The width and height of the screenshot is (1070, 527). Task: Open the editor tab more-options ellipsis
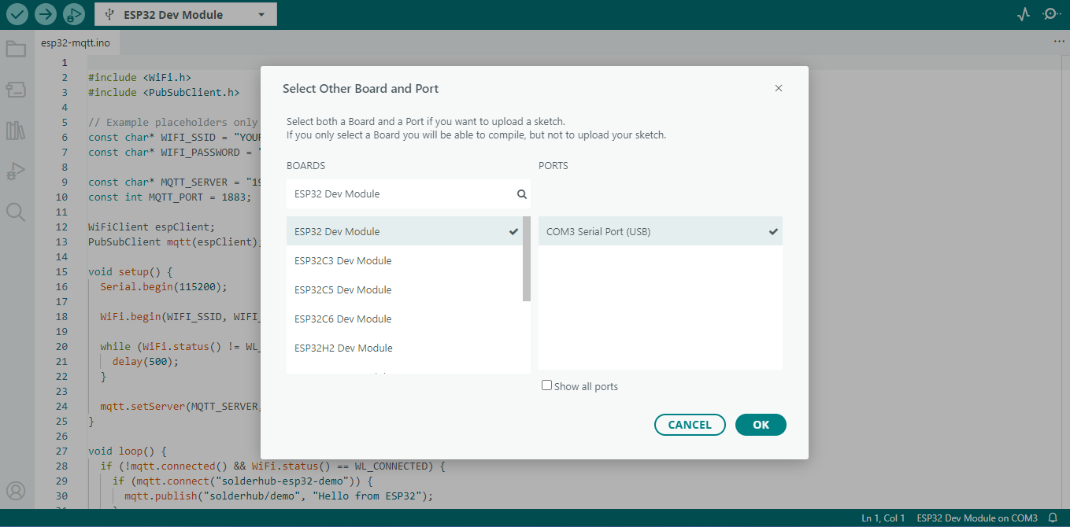(1059, 41)
